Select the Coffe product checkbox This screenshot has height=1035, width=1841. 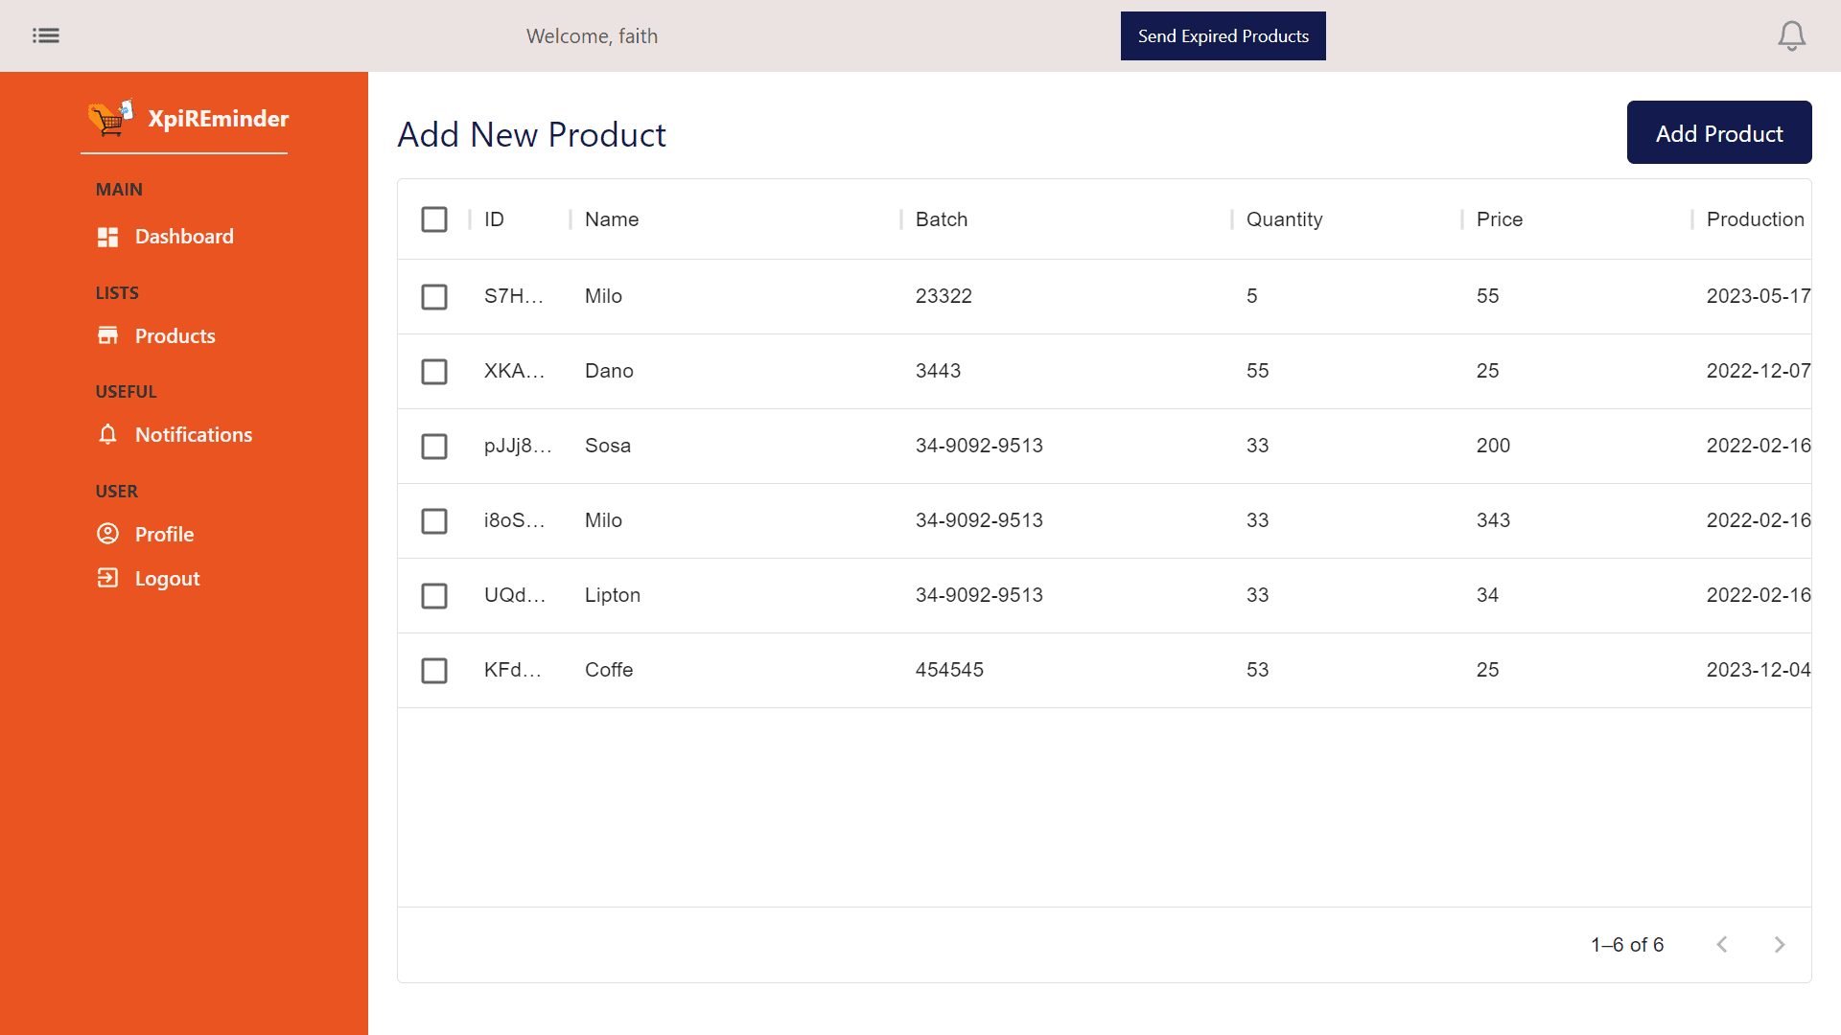pyautogui.click(x=434, y=671)
